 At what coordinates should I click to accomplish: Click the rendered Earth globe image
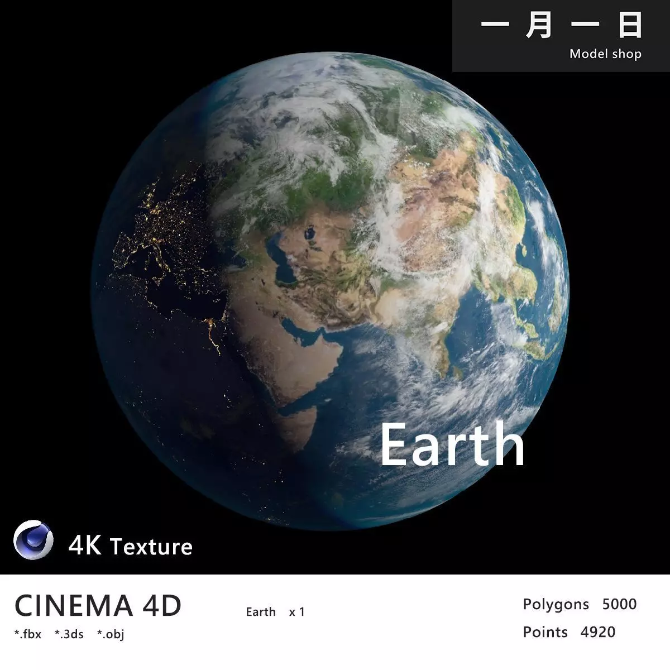(331, 290)
